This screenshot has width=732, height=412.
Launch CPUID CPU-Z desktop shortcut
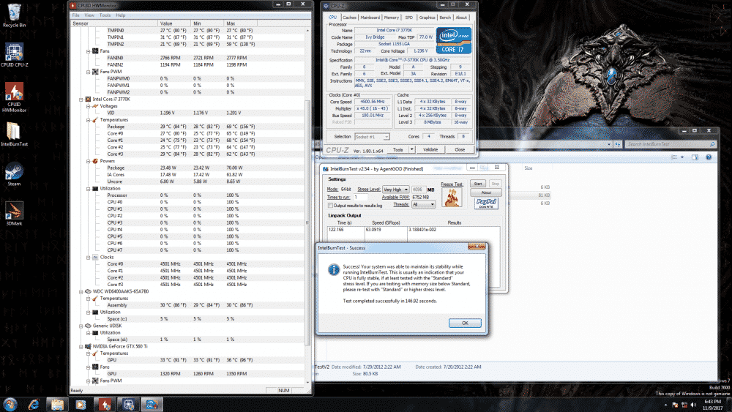click(14, 55)
